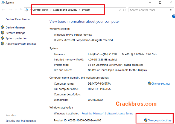The width and height of the screenshot is (175, 124).
Task: Minimize the System window
Action: pos(150,2)
